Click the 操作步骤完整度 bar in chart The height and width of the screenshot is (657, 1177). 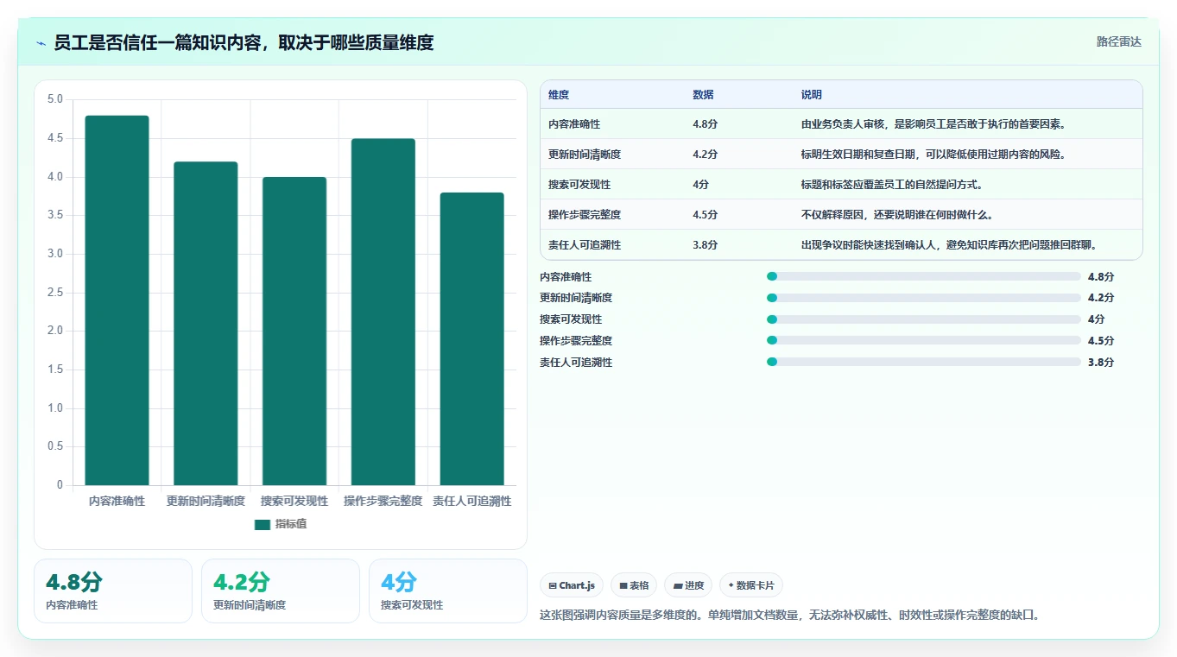click(383, 312)
